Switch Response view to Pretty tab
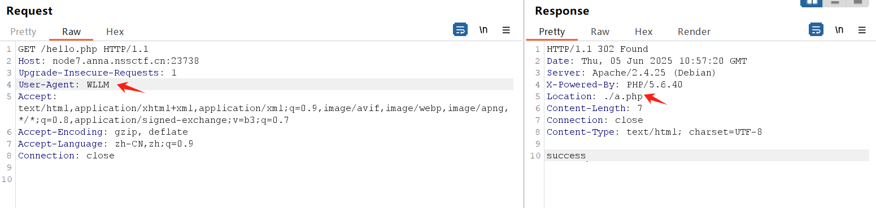The image size is (876, 208). tap(552, 32)
